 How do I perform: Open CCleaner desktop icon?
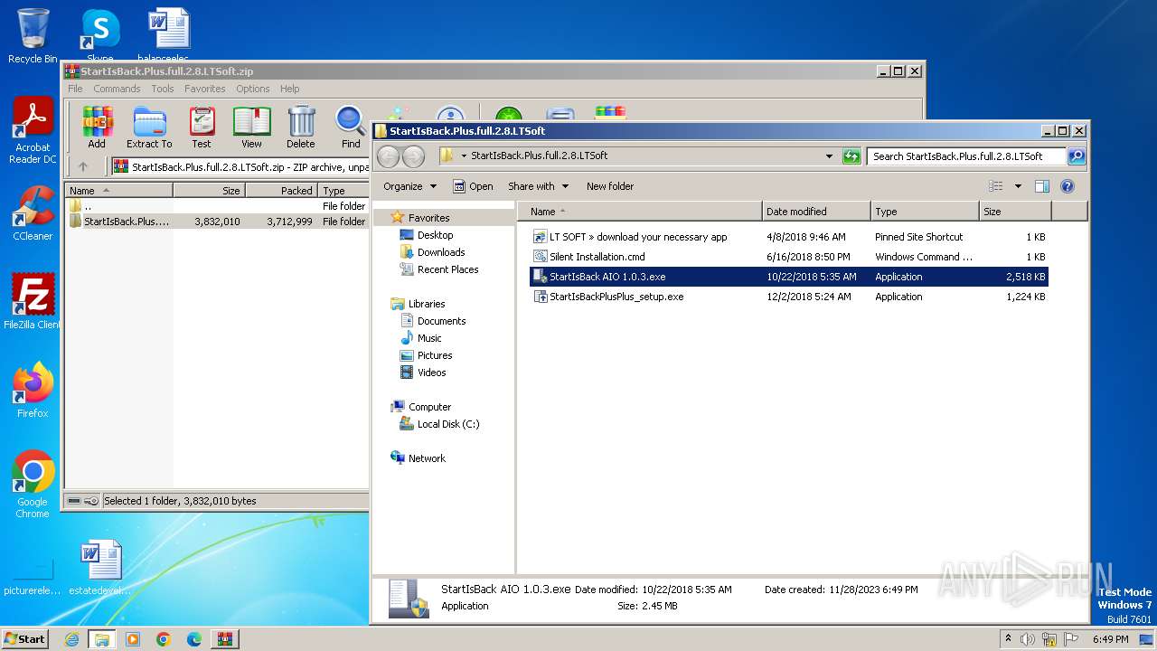(33, 213)
